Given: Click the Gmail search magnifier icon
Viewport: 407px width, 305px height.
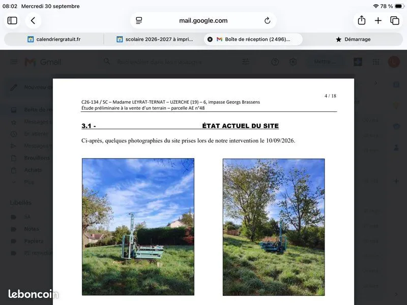Looking at the screenshot, I should click(x=107, y=62).
